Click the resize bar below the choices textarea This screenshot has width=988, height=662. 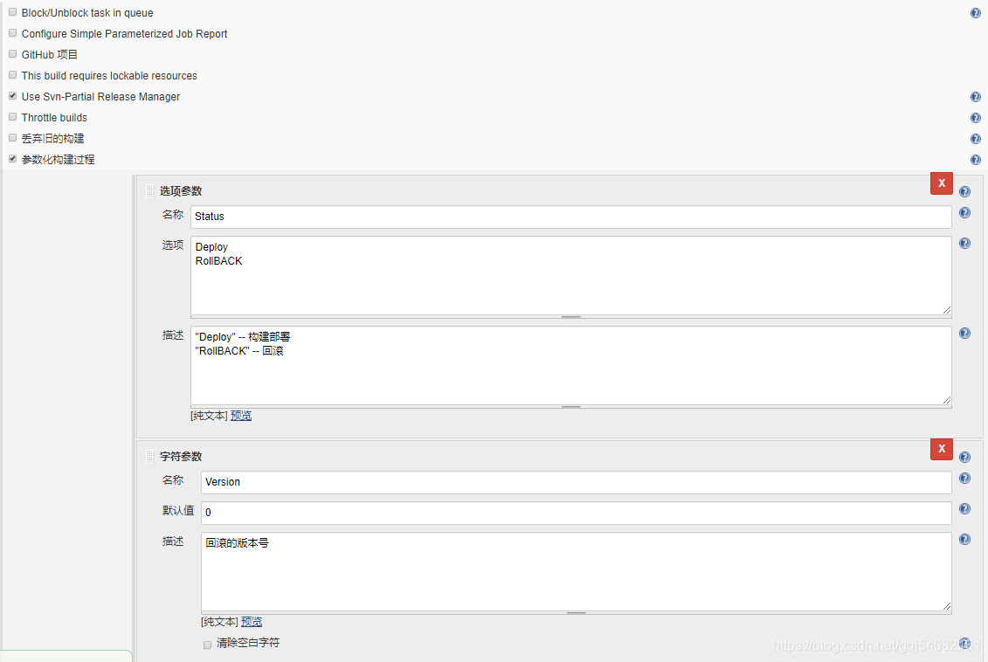click(570, 317)
